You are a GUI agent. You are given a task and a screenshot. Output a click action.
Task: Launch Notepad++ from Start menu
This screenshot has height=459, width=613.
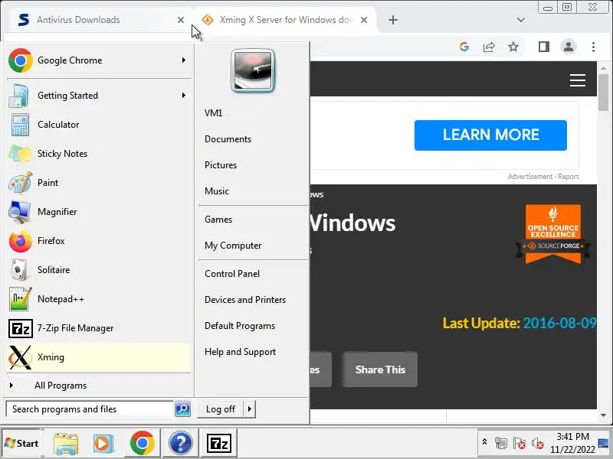coord(98,299)
